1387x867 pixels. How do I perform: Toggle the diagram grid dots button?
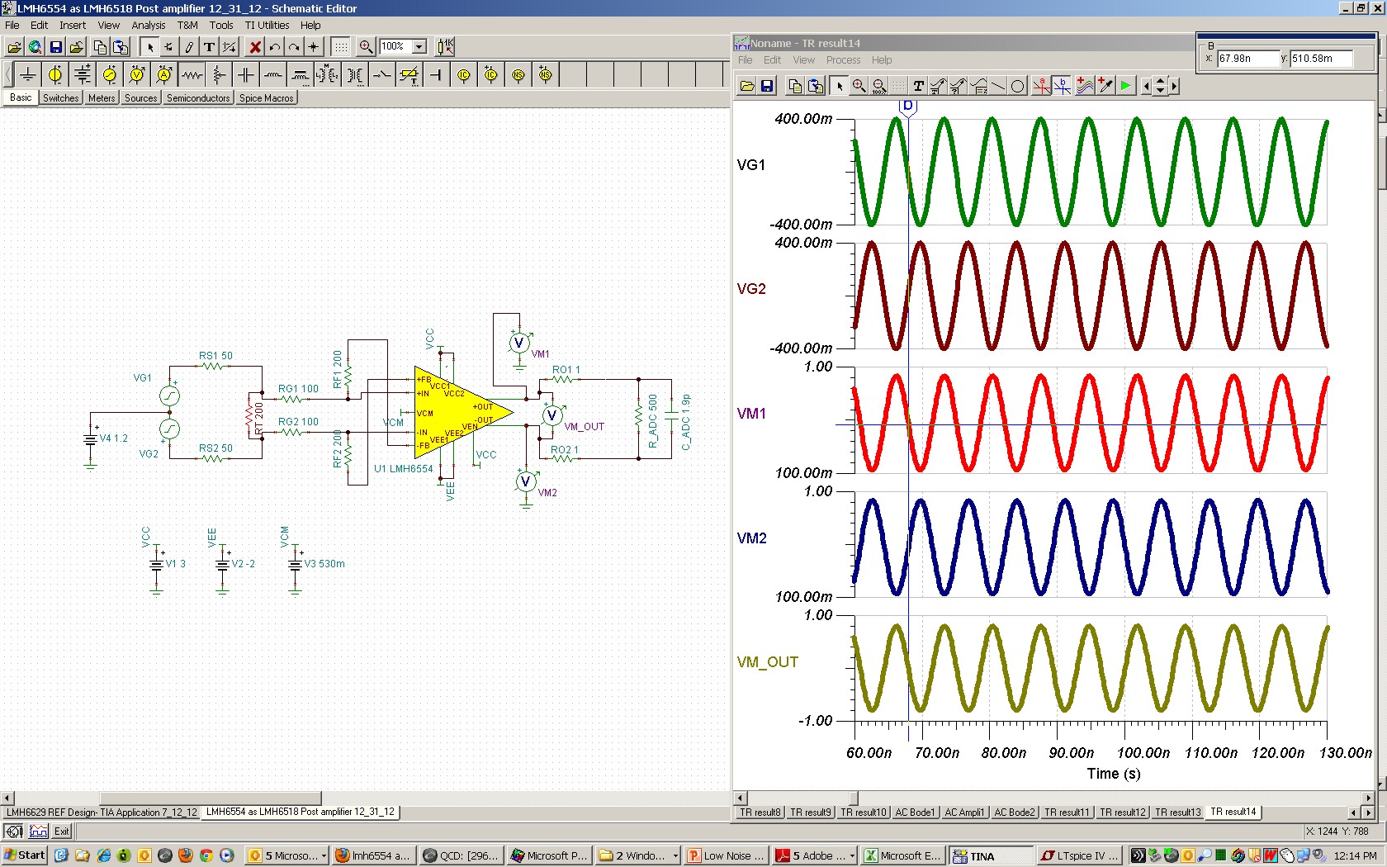click(x=898, y=86)
